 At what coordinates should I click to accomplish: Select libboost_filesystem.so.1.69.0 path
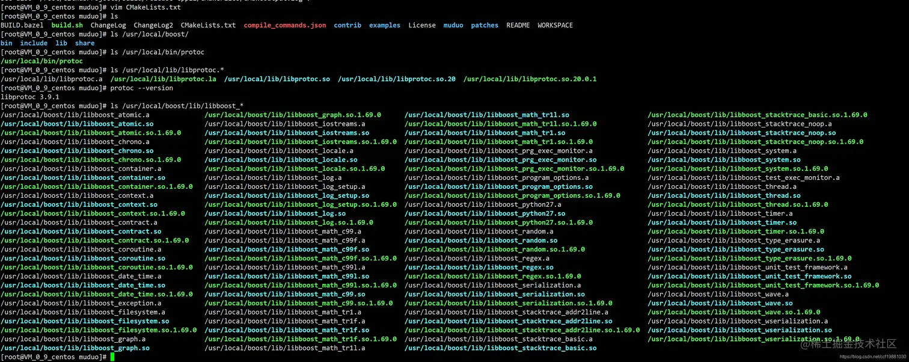click(99, 330)
